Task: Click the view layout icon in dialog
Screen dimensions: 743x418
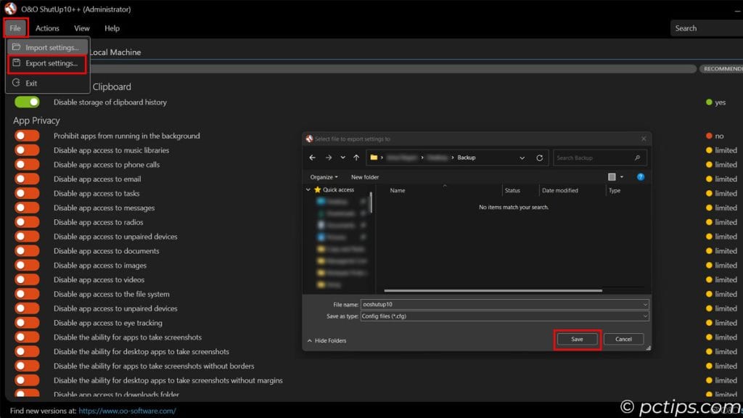Action: click(x=612, y=177)
